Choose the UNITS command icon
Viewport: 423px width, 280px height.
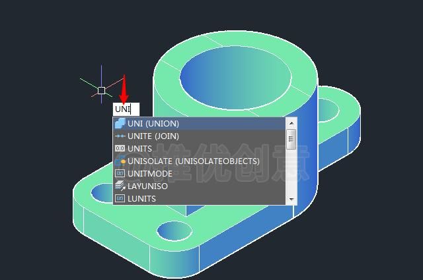pyautogui.click(x=120, y=148)
